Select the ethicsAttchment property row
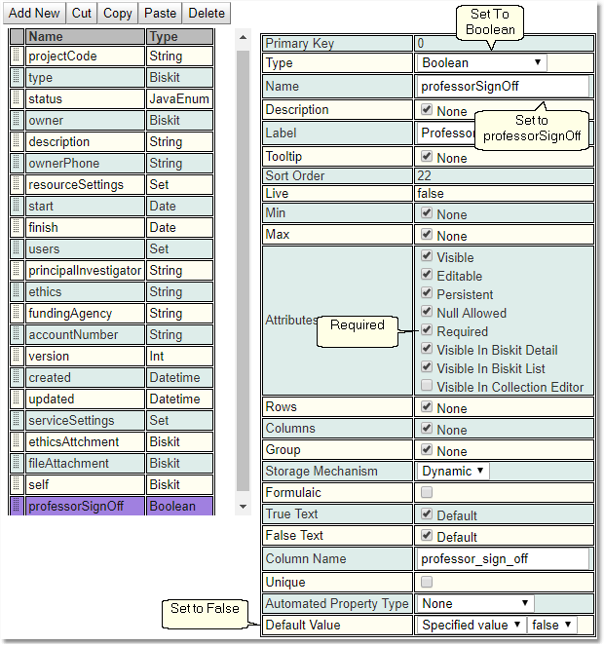This screenshot has height=646, width=604. tap(86, 442)
